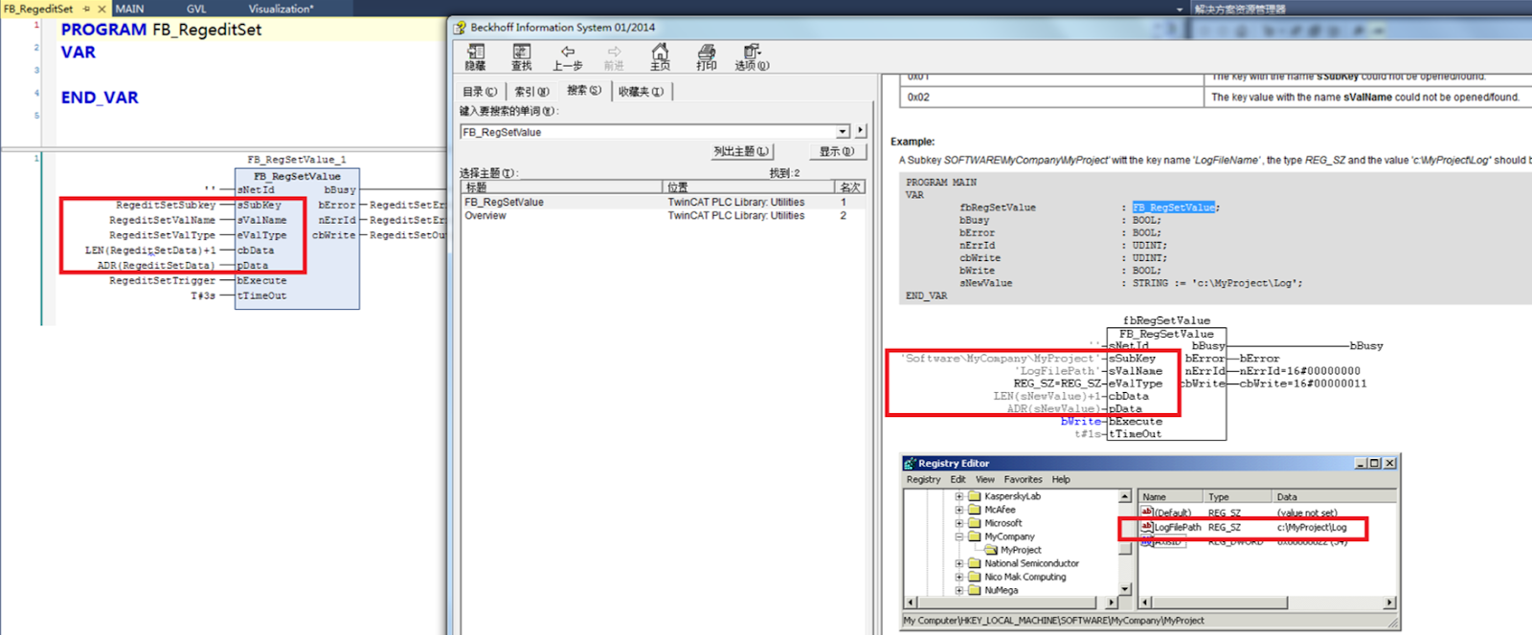Select the FB_RegSetValue function block body
This screenshot has width=1532, height=635.
297,238
